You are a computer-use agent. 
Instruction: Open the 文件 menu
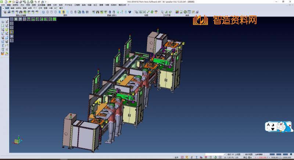3,5
